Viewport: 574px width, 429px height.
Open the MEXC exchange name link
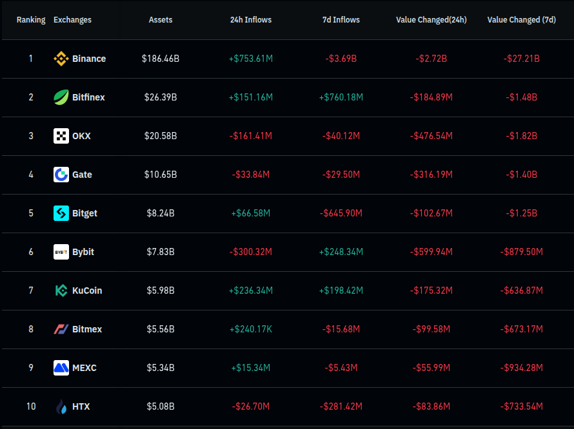(x=84, y=368)
